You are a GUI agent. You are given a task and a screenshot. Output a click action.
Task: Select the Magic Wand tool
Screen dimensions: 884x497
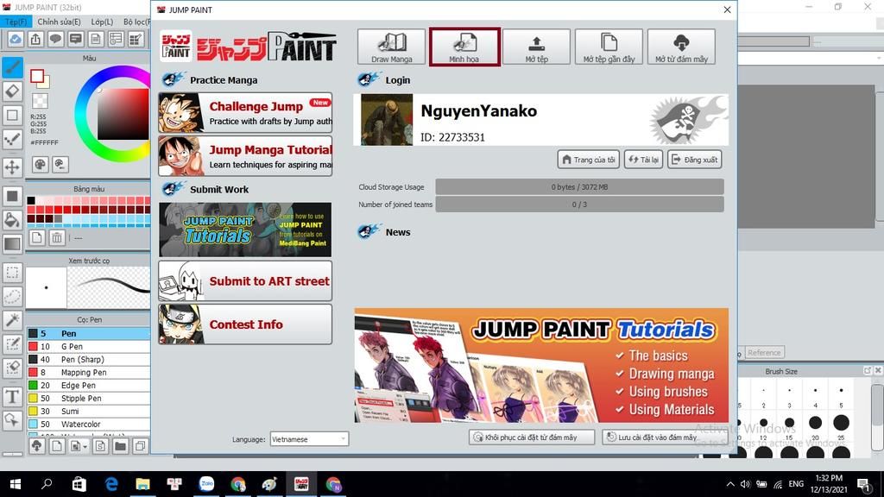click(12, 320)
